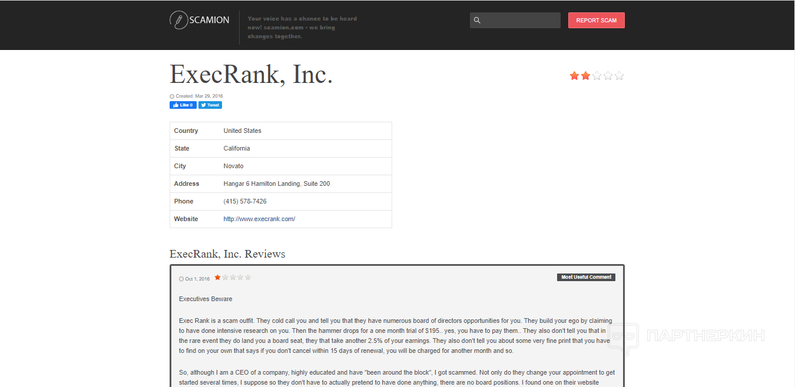Screen dimensions: 795x387
Task: Click the Created: Mar 29, 2016 date
Action: coord(199,96)
